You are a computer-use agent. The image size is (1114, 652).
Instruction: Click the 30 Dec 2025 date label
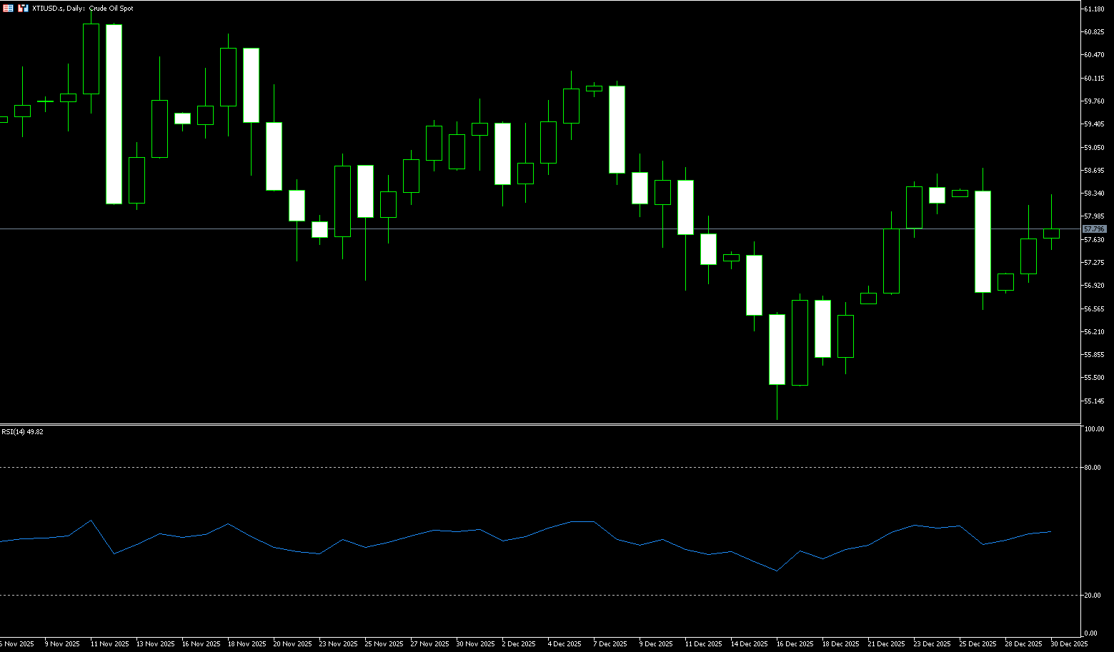click(1069, 644)
